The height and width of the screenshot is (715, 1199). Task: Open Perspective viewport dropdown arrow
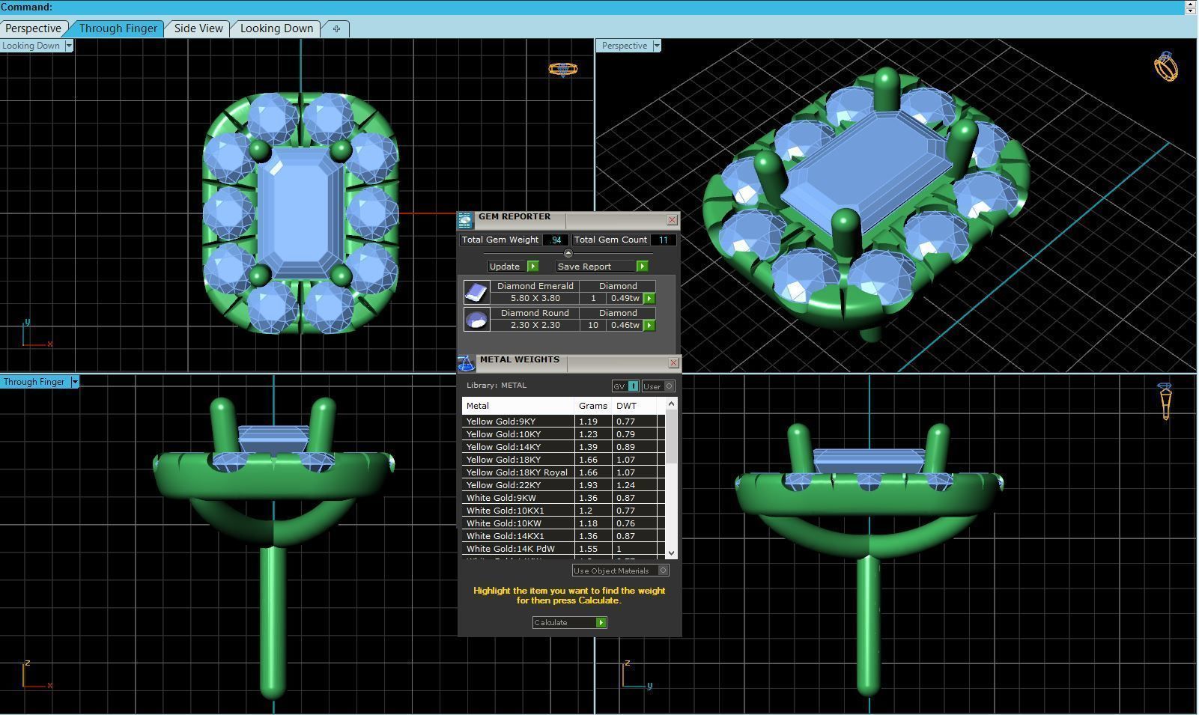point(657,46)
